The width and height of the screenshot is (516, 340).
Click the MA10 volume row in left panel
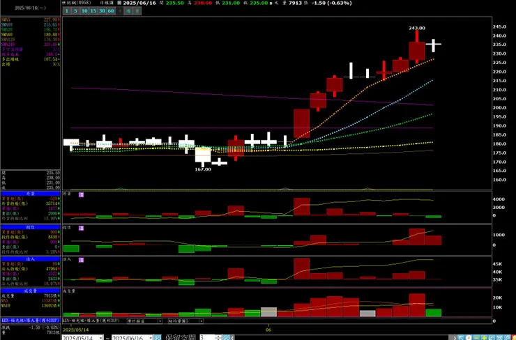(x=30, y=305)
